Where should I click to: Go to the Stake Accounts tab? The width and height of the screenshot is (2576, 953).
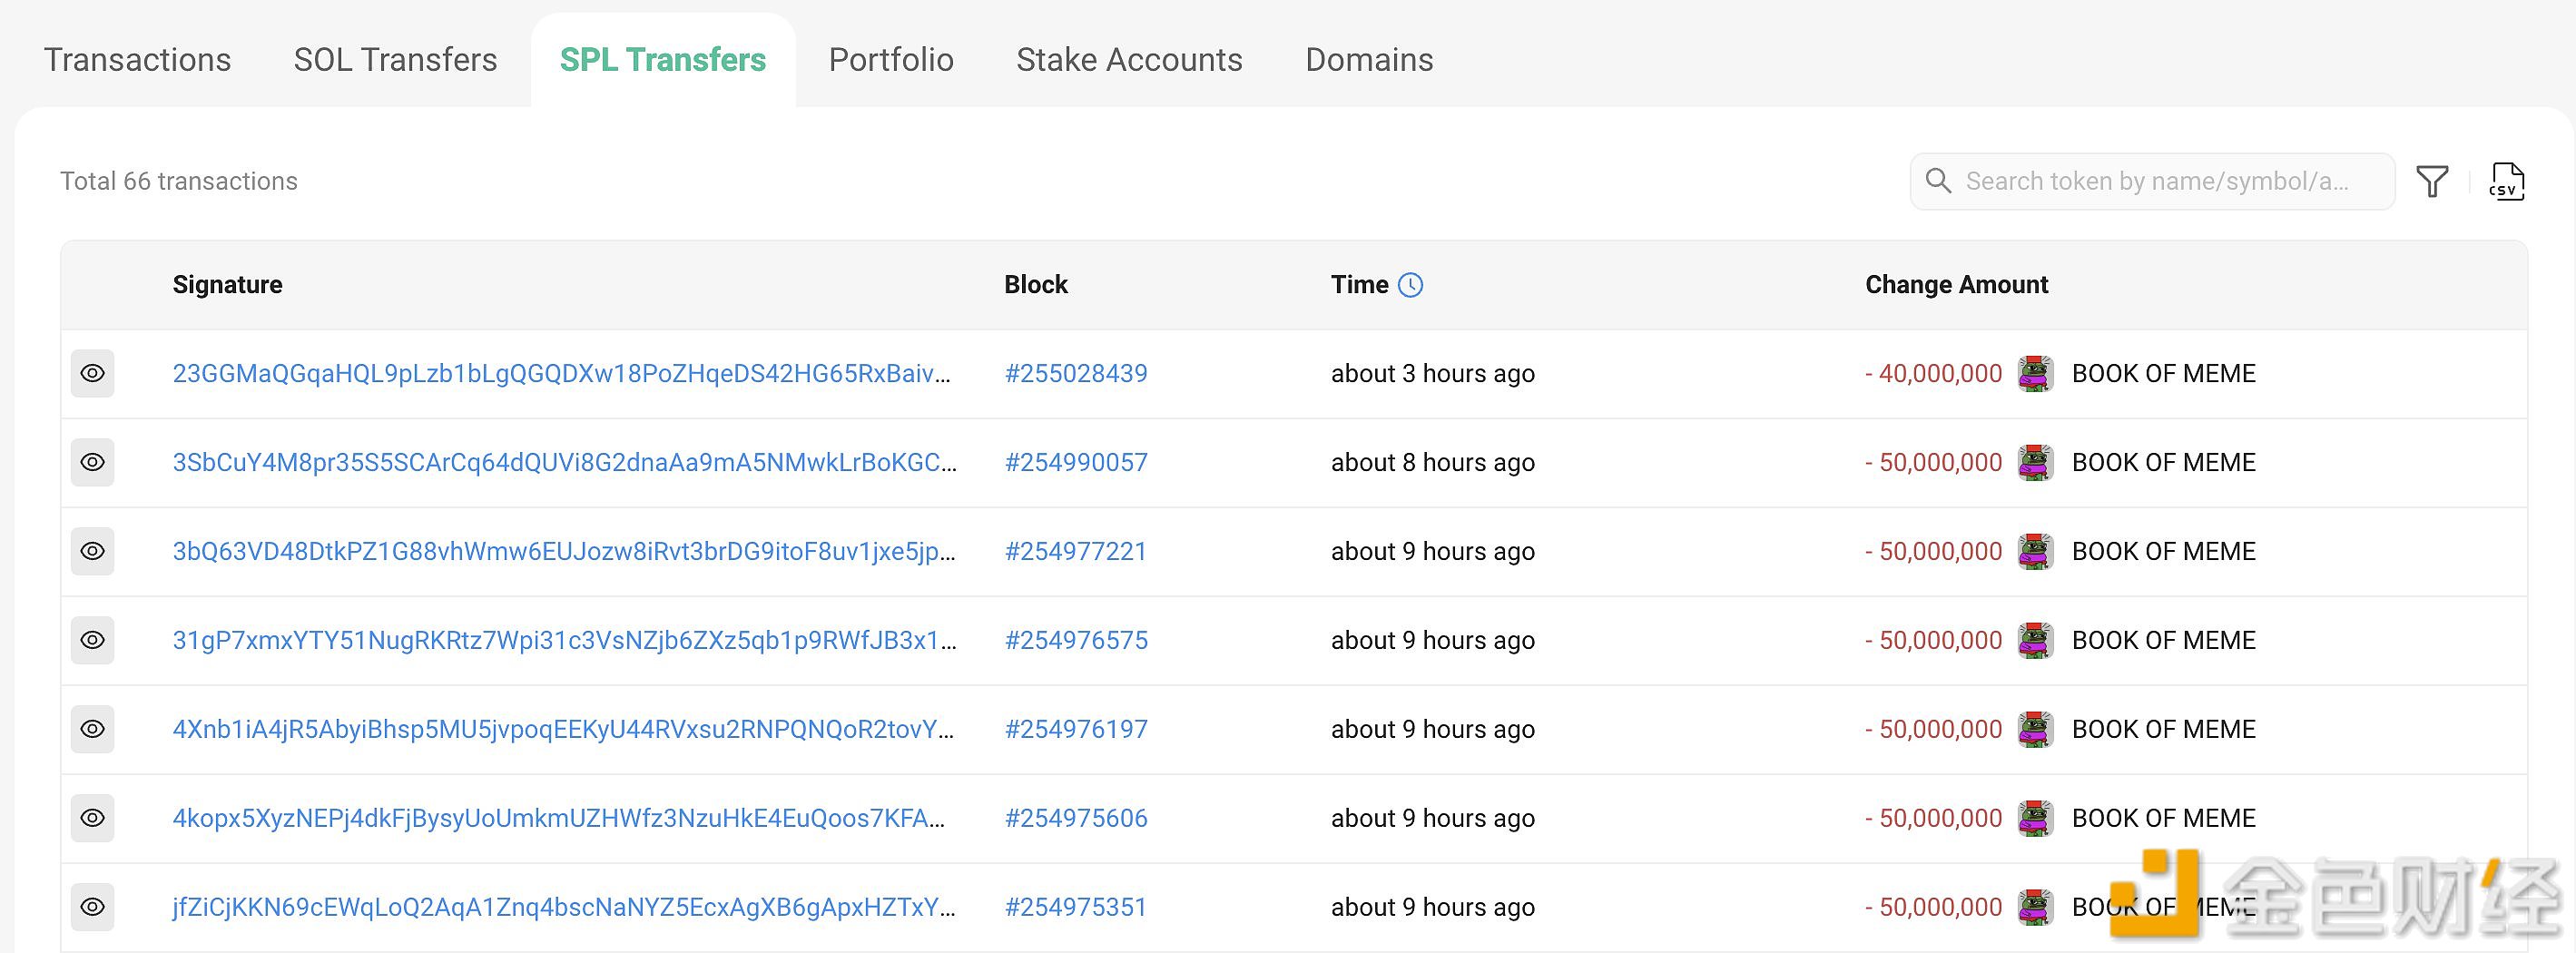1129,60
